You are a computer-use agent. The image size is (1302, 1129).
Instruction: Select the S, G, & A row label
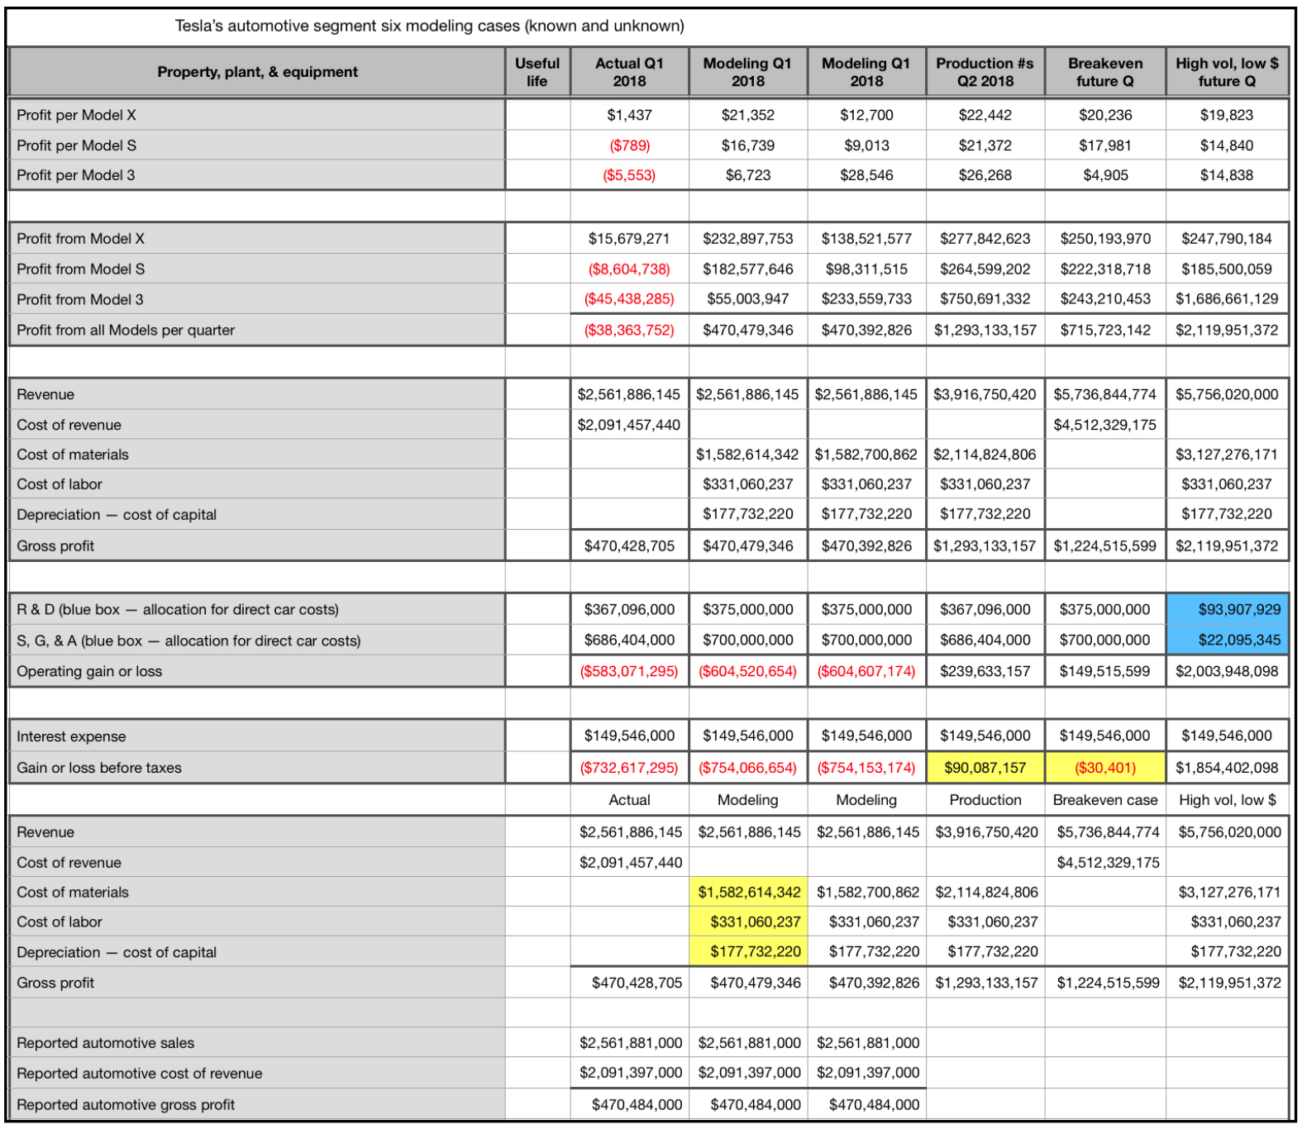[257, 641]
